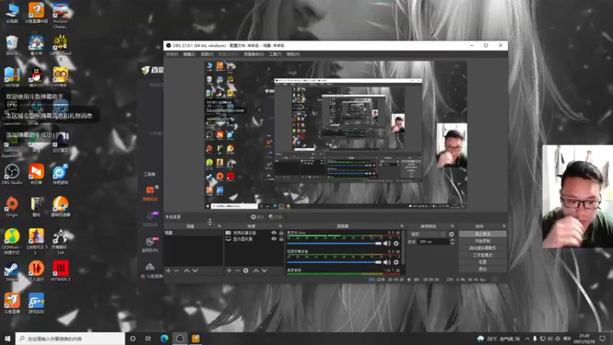This screenshot has width=613, height=345.
Task: Move the selected scene down
Action: pos(195,271)
